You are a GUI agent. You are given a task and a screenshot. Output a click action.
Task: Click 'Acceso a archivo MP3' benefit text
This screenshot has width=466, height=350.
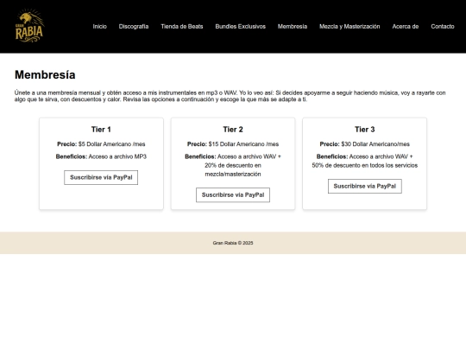click(x=117, y=156)
